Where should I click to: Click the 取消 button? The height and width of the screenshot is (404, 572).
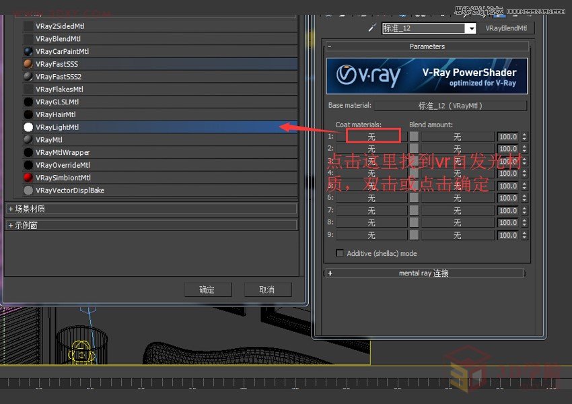(x=266, y=290)
